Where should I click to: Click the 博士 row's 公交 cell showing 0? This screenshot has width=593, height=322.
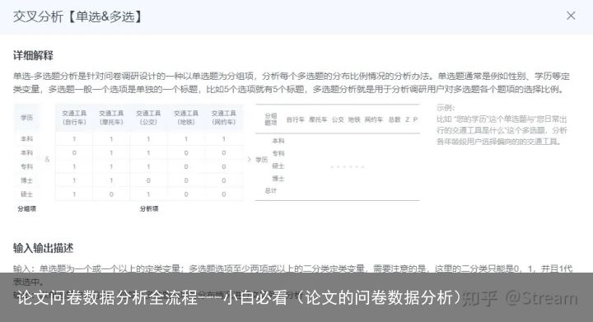coord(148,180)
